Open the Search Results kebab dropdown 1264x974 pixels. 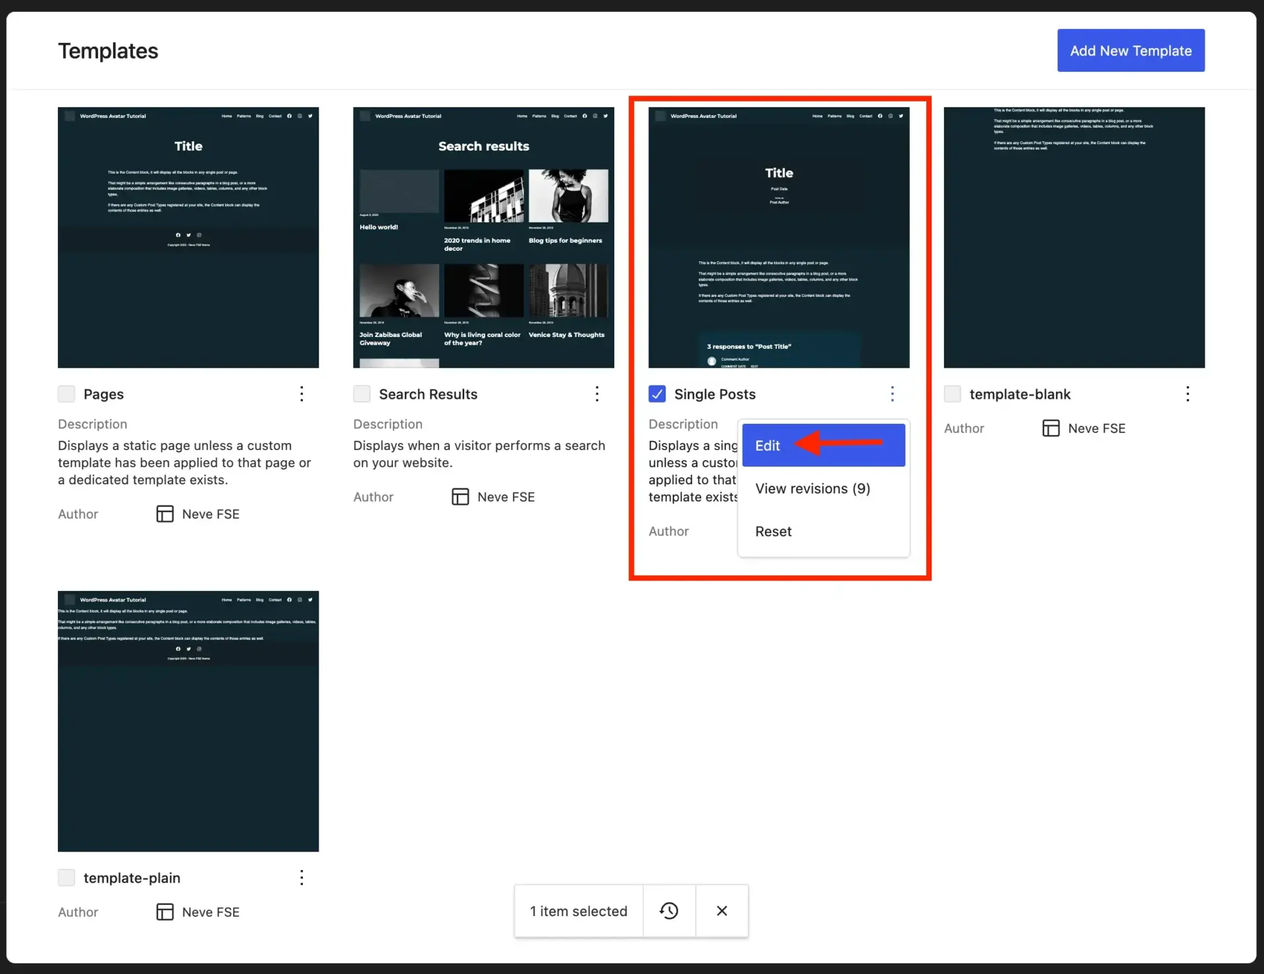pyautogui.click(x=597, y=394)
